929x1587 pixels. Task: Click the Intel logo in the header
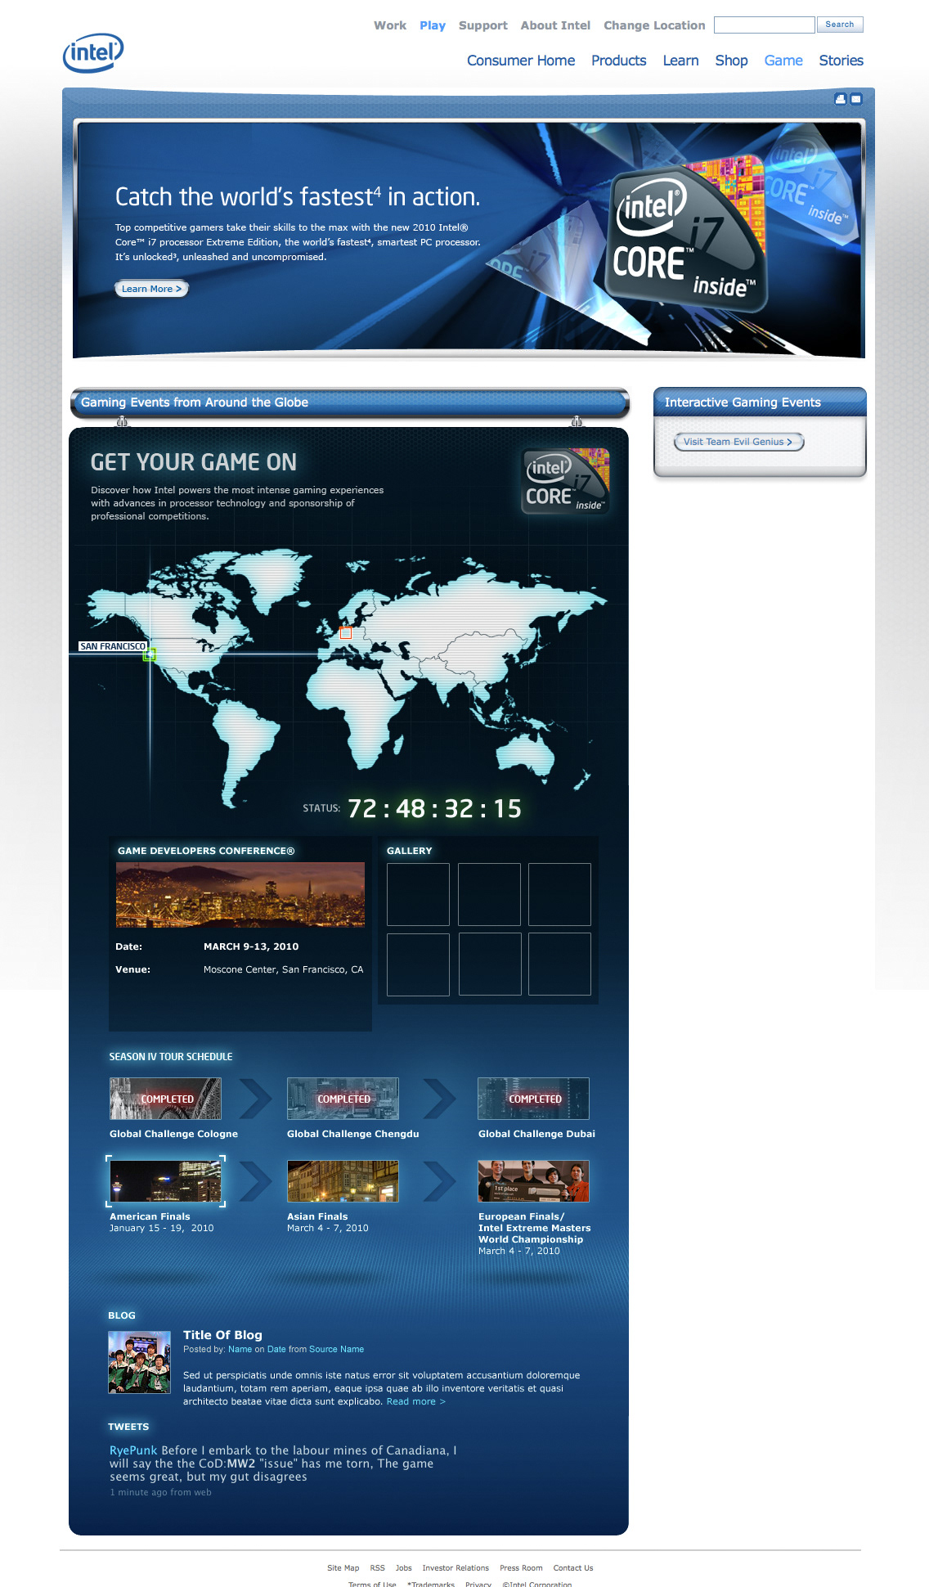(x=93, y=53)
